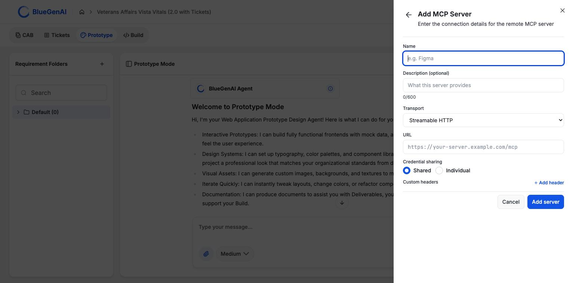The image size is (573, 283).
Task: Select the Default (0) folder row
Action: [x=61, y=112]
